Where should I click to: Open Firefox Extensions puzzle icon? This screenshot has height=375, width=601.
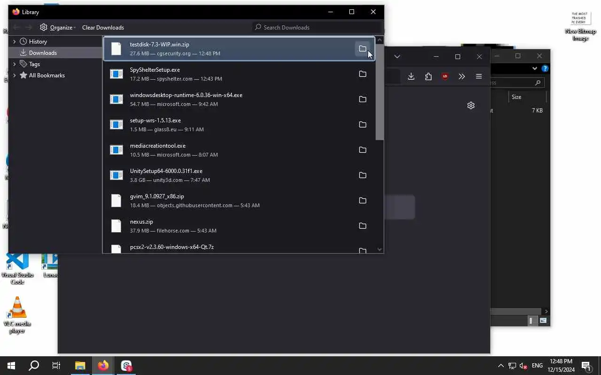(x=428, y=76)
